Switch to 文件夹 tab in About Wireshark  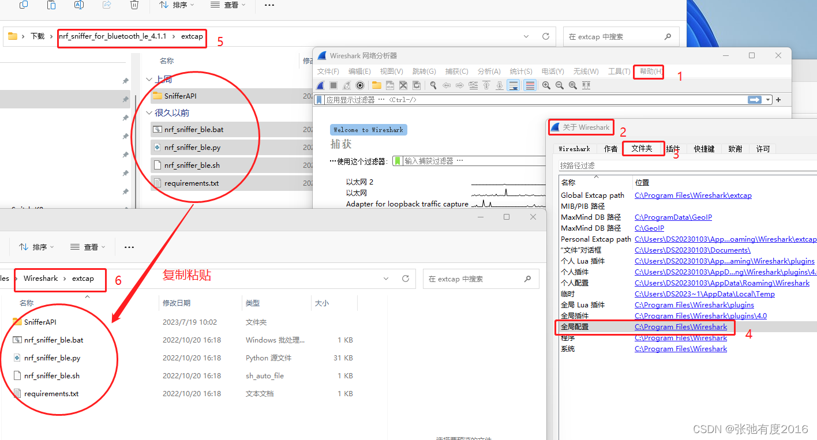pos(642,149)
